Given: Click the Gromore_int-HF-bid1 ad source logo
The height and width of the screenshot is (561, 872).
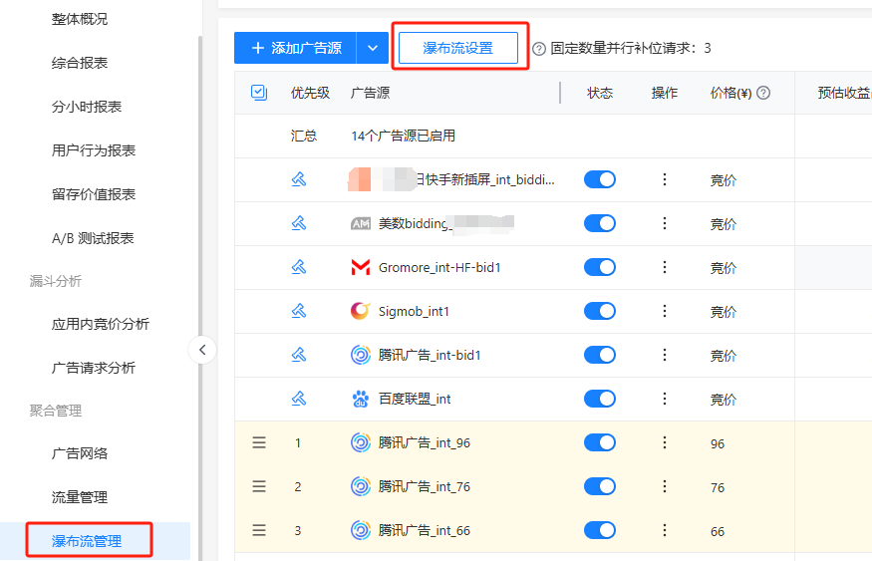Looking at the screenshot, I should pyautogui.click(x=360, y=268).
